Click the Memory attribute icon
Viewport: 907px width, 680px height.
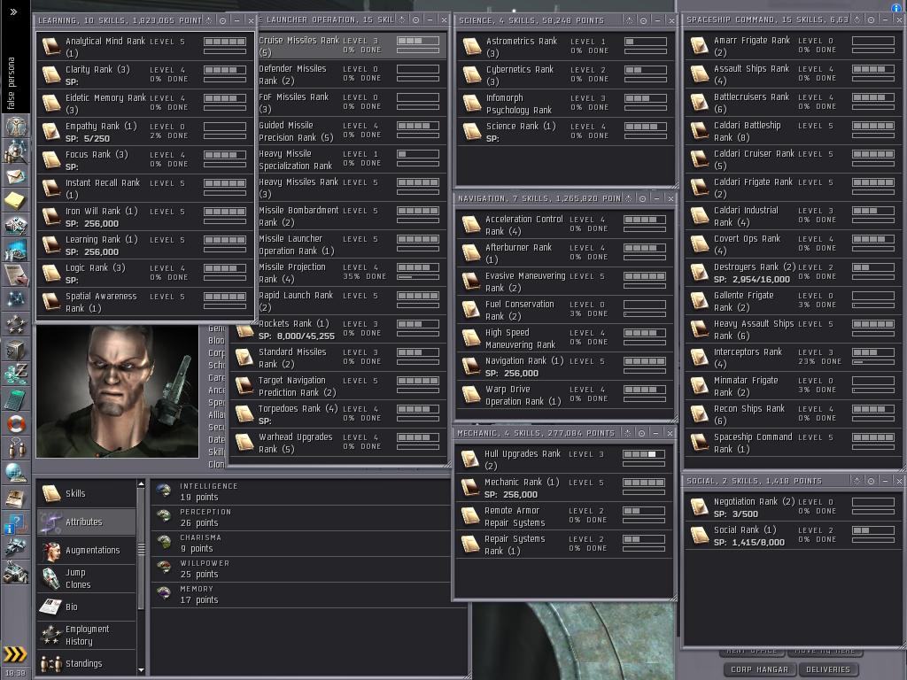pos(164,594)
